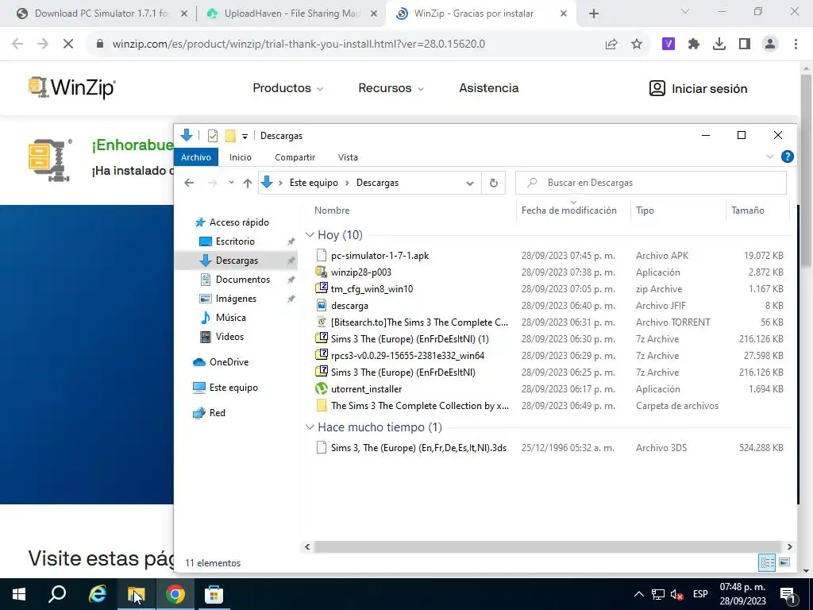This screenshot has height=610, width=813.
Task: Open Windows Start menu
Action: pyautogui.click(x=19, y=594)
